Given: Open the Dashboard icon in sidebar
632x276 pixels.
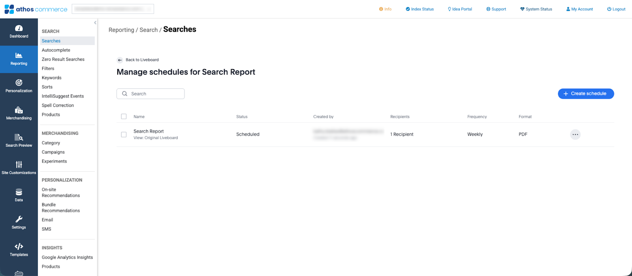Looking at the screenshot, I should [x=19, y=29].
